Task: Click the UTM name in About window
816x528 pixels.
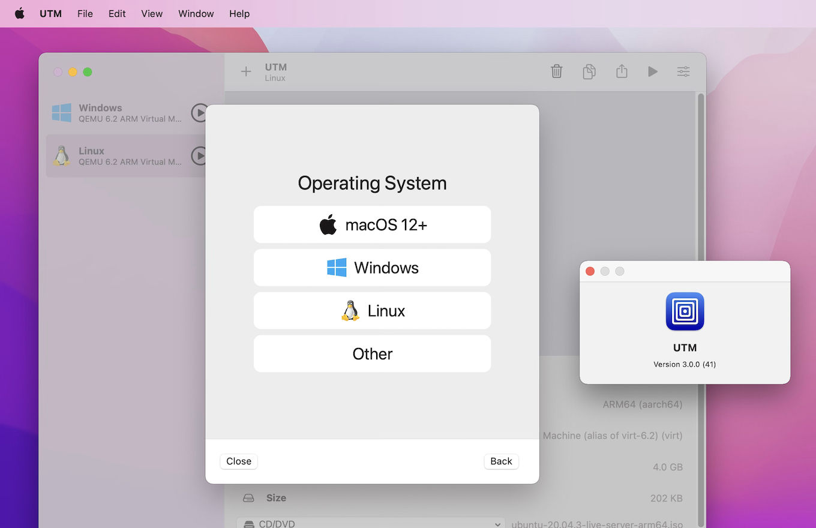Action: (685, 347)
